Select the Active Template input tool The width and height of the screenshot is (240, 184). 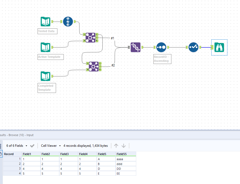coord(45,47)
